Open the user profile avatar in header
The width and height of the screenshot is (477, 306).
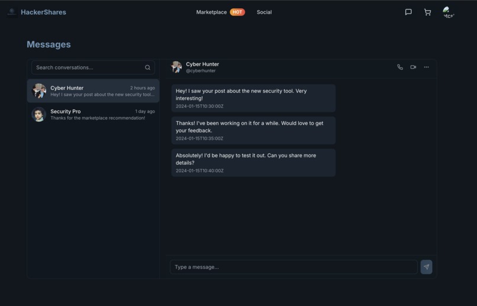449,12
